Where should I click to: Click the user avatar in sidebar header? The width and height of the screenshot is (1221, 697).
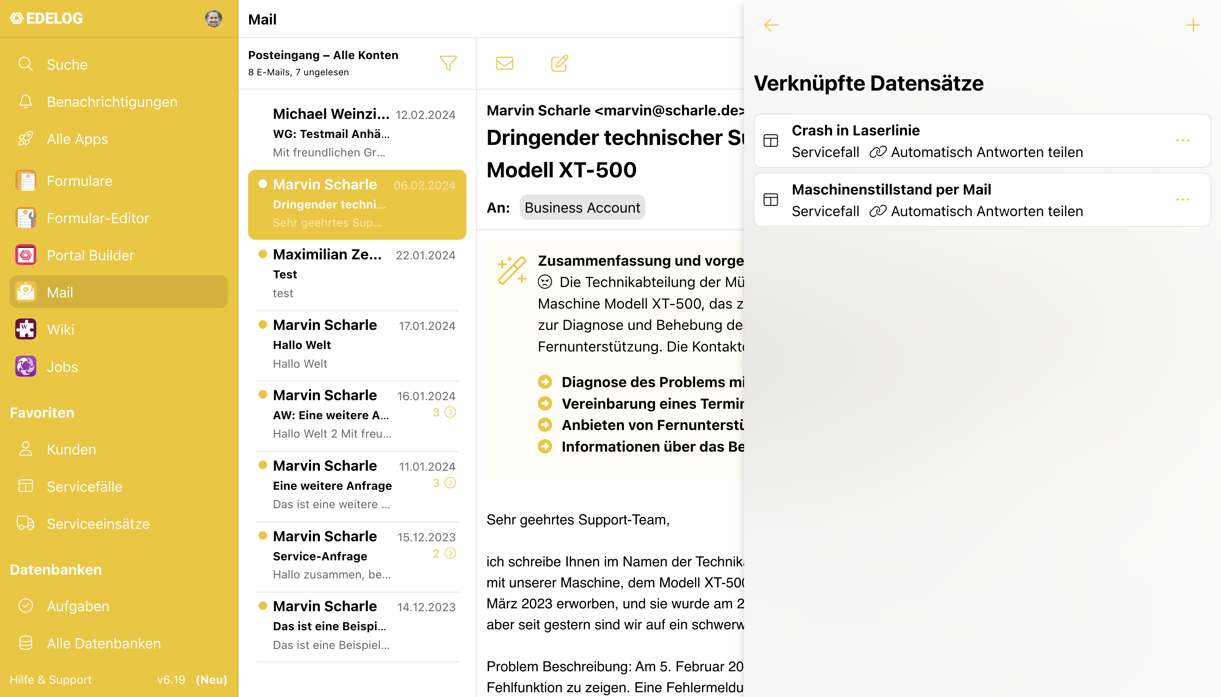[x=213, y=18]
